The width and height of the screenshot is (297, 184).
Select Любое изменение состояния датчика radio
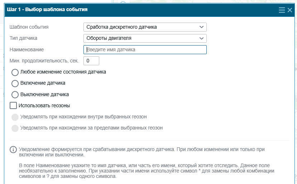coord(15,72)
